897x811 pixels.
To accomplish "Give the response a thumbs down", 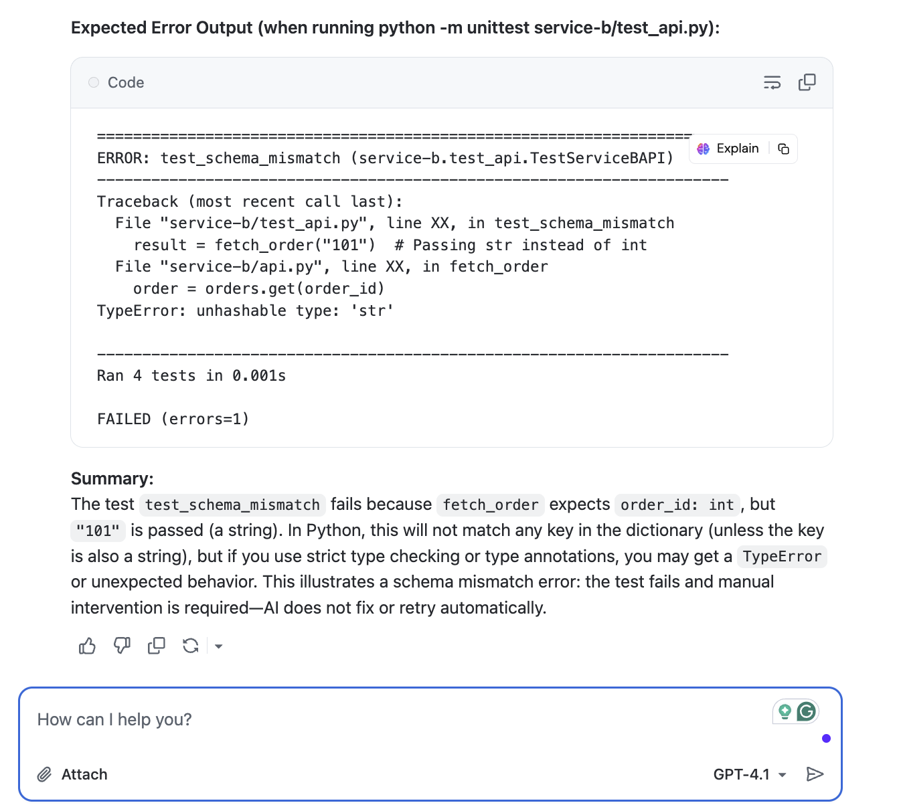I will pos(122,646).
